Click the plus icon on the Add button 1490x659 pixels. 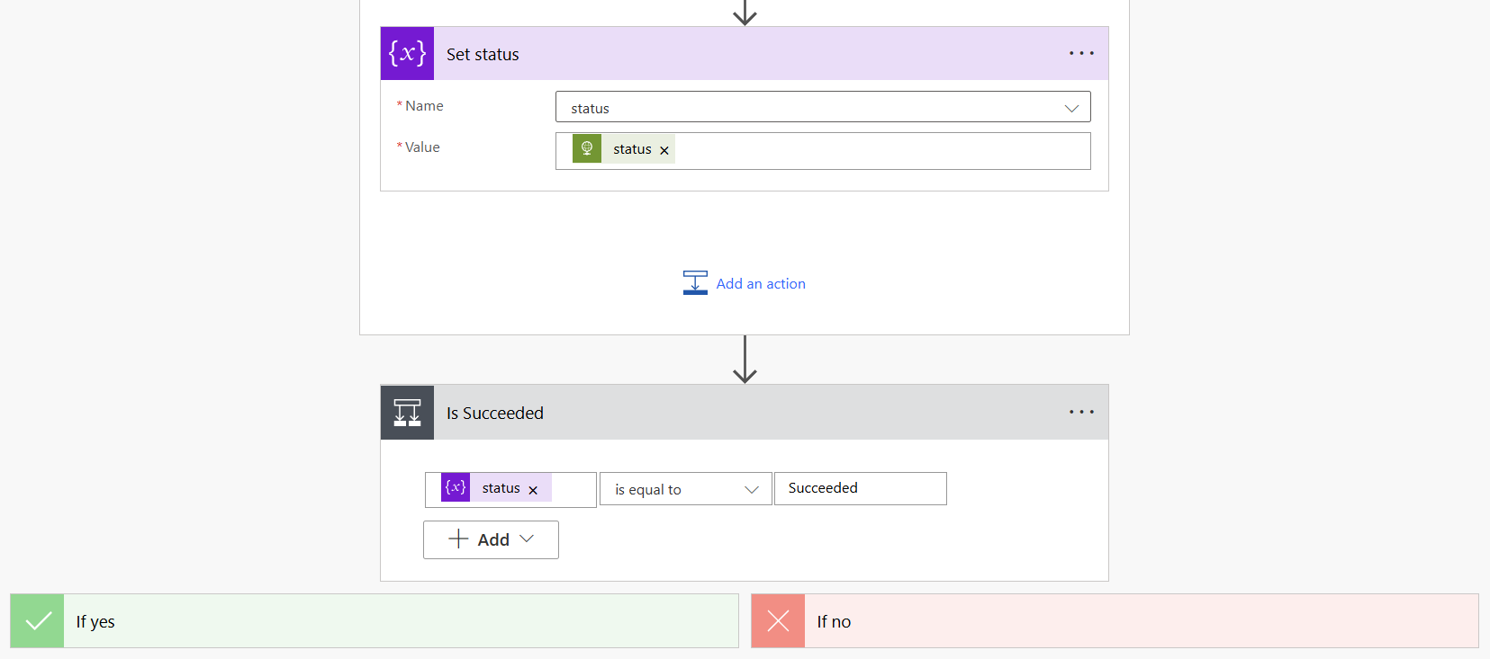458,539
